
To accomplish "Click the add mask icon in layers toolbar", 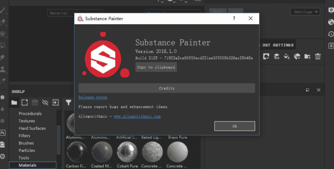I will click(x=297, y=56).
